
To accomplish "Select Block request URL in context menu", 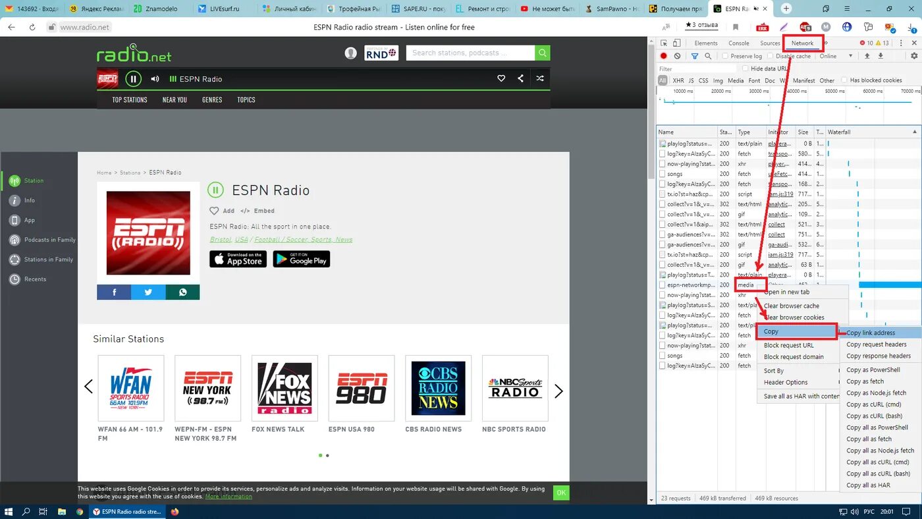I will tap(799, 345).
